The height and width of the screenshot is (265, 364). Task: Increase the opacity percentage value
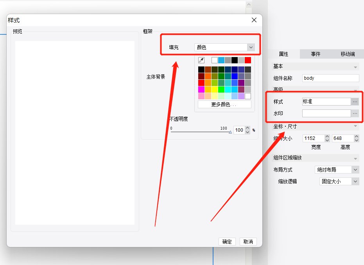[x=247, y=128]
